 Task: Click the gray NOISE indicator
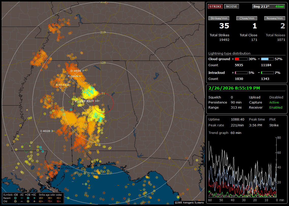coord(231,6)
